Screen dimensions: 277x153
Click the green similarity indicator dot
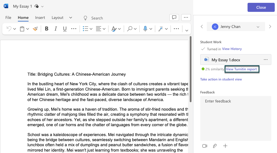point(203,69)
